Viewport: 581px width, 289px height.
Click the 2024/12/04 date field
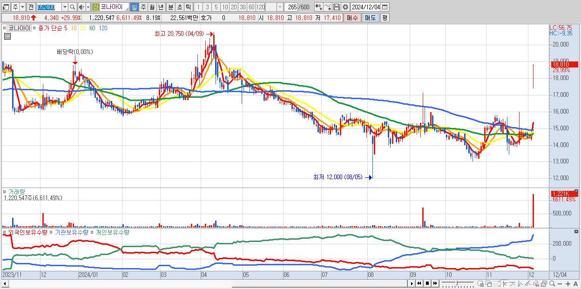[365, 7]
